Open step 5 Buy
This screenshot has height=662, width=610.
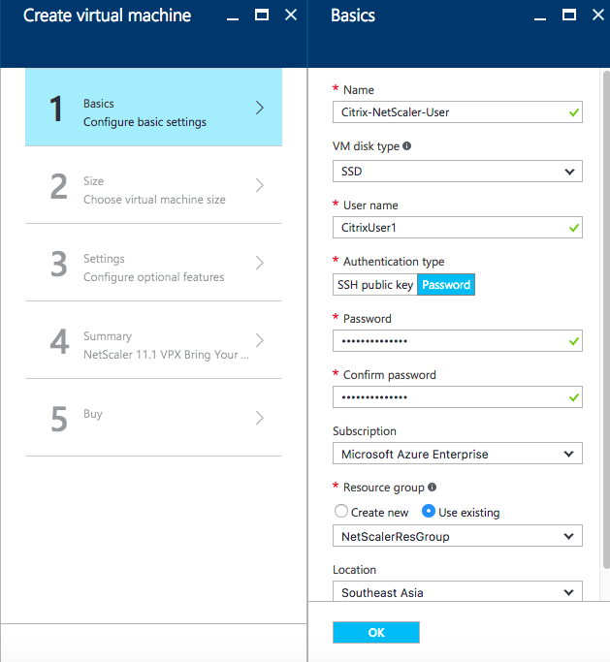click(154, 418)
